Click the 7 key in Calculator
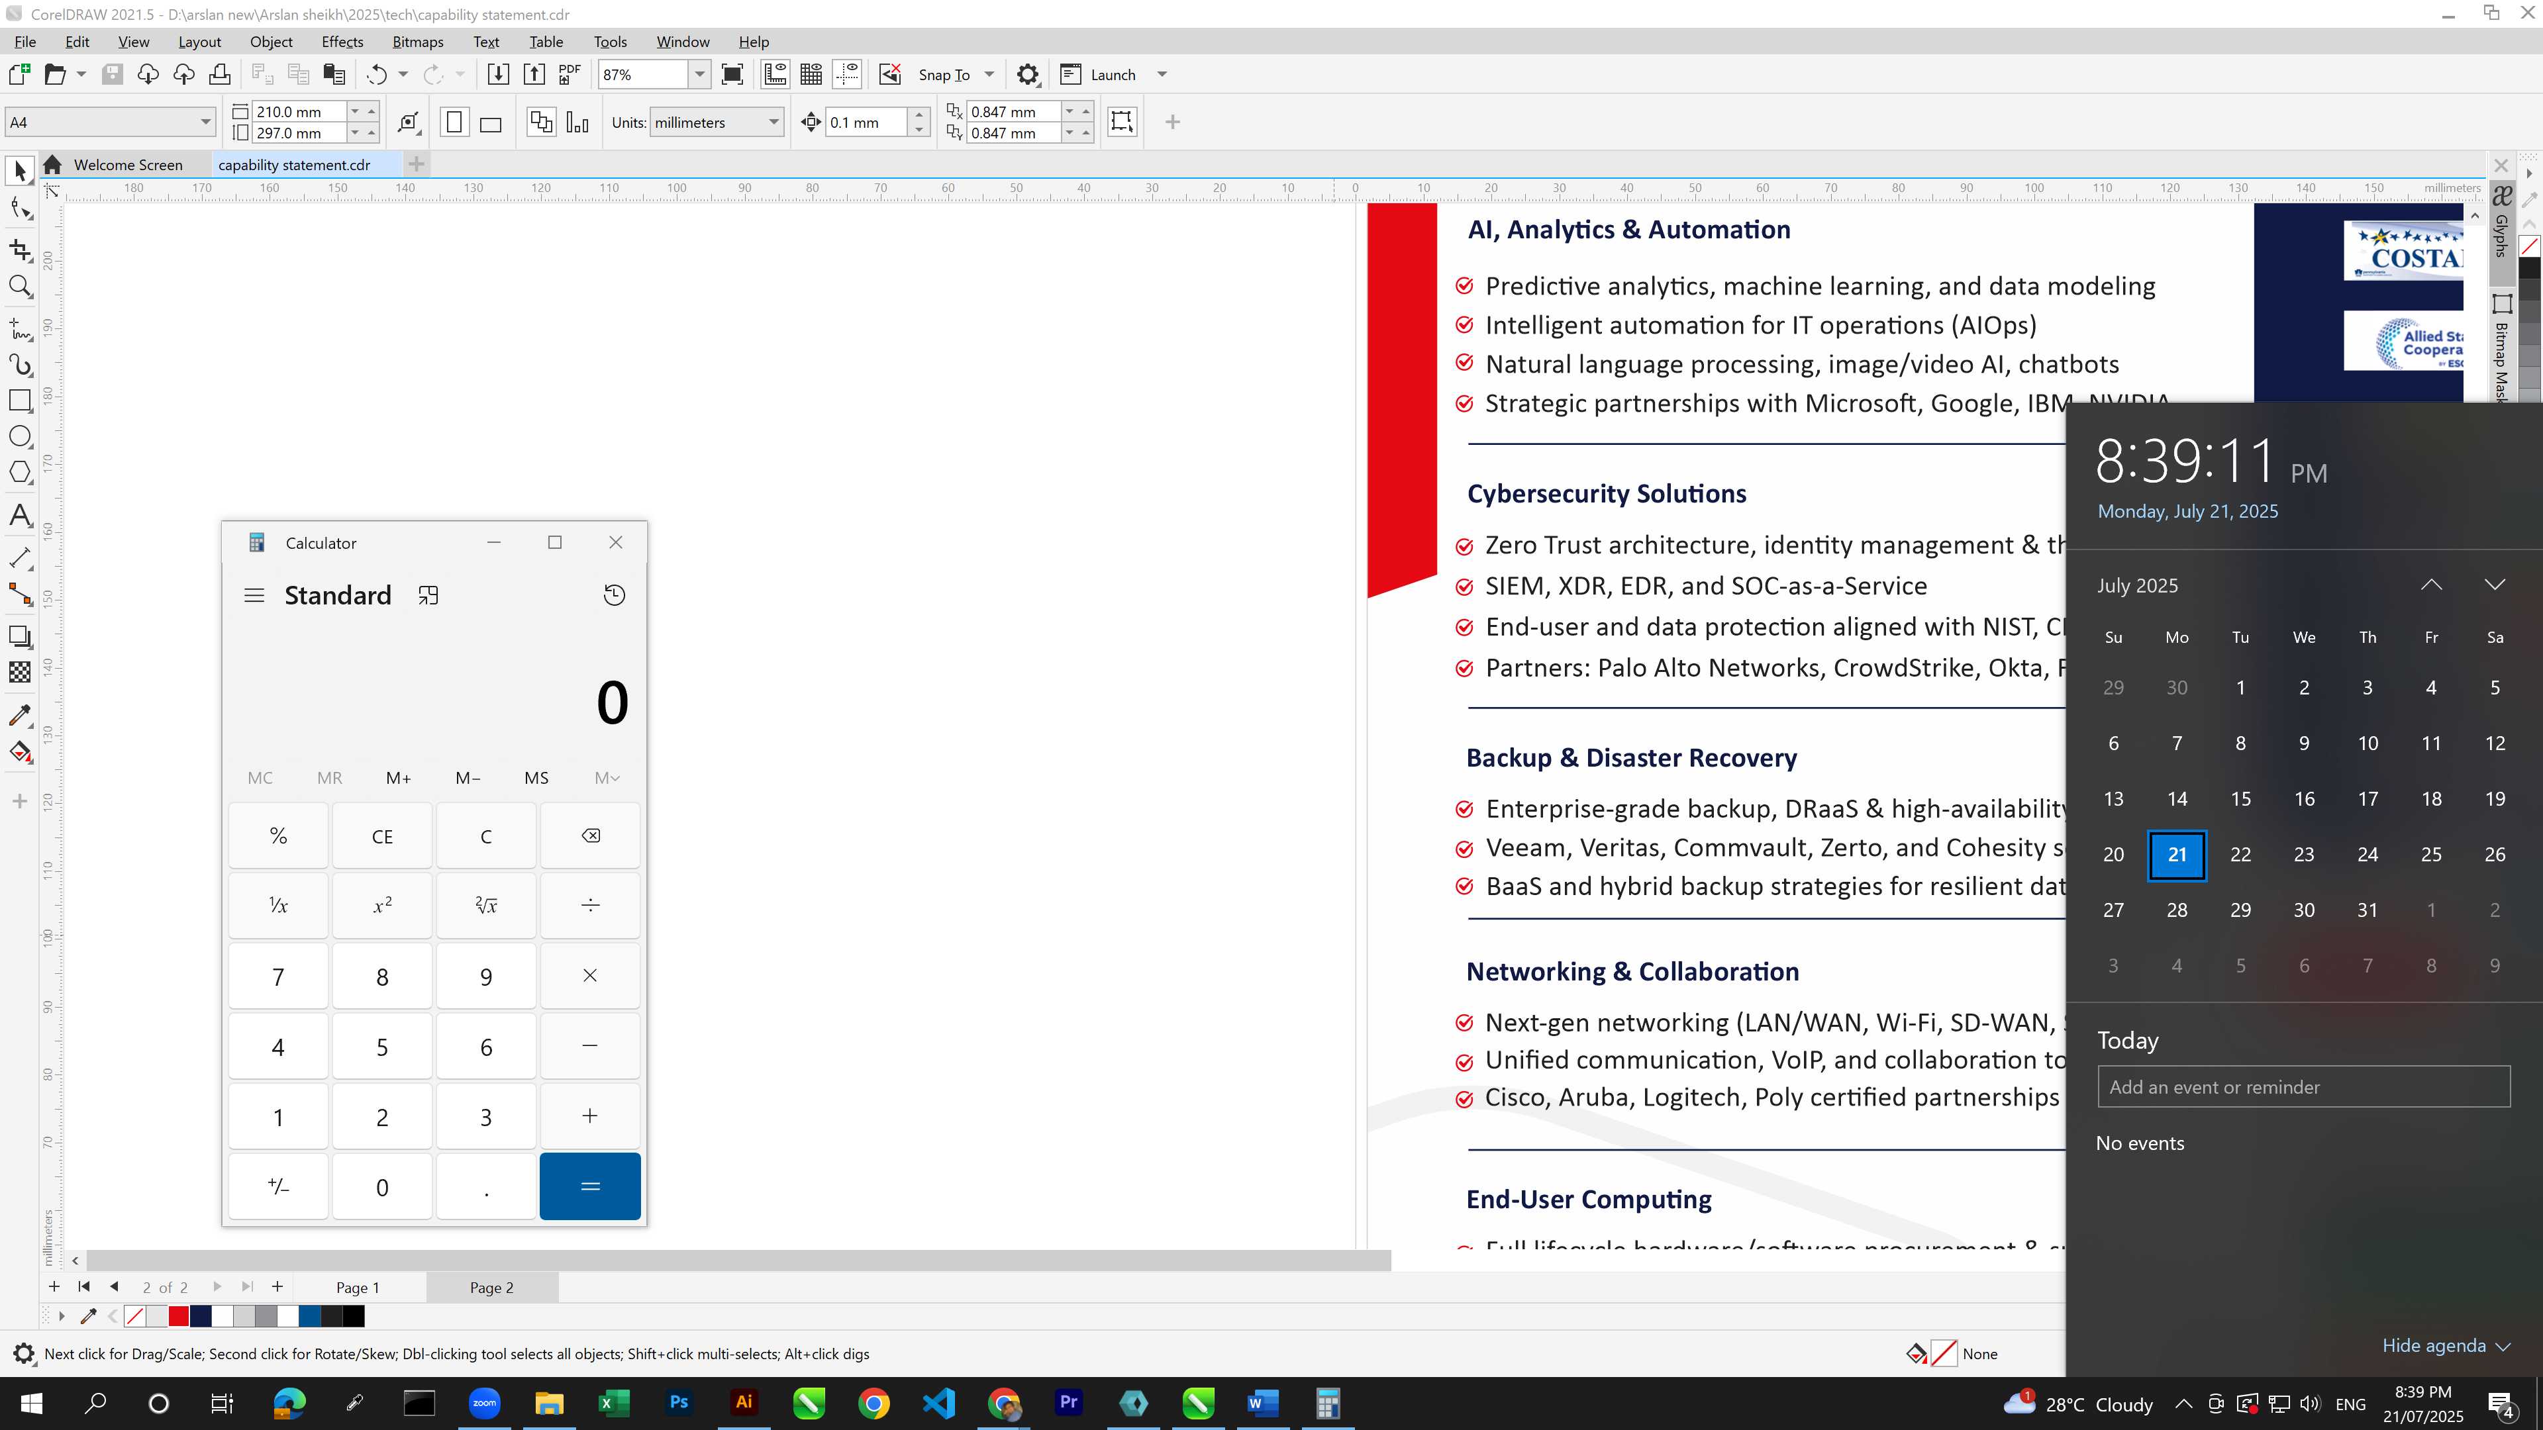Screen dimensions: 2543x1430 278,977
